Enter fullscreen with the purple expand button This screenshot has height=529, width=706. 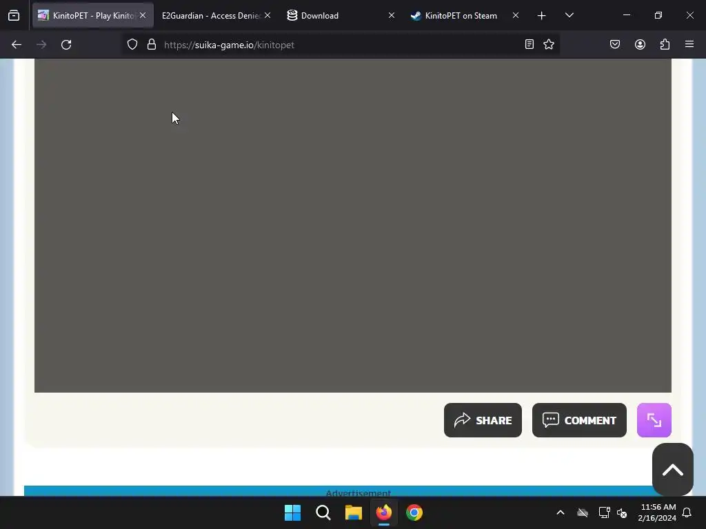click(x=654, y=420)
